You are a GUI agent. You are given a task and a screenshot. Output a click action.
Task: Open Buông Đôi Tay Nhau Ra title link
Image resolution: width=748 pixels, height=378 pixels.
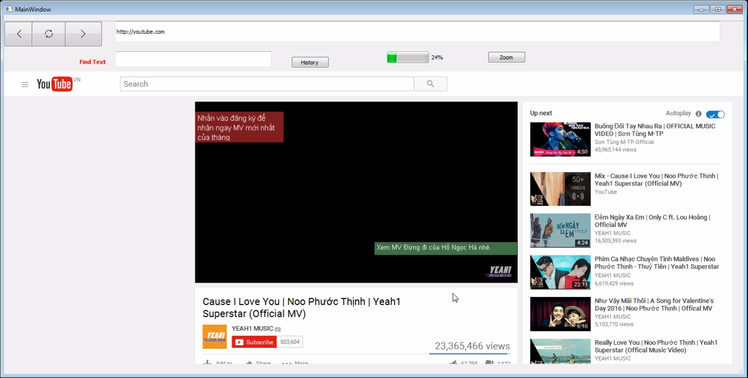(x=655, y=130)
